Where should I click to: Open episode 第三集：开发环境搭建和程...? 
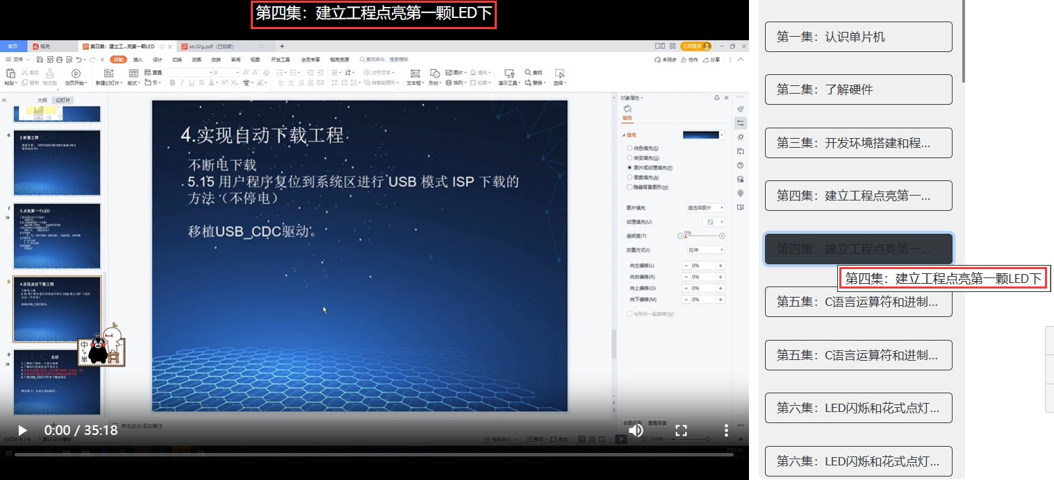tap(858, 143)
